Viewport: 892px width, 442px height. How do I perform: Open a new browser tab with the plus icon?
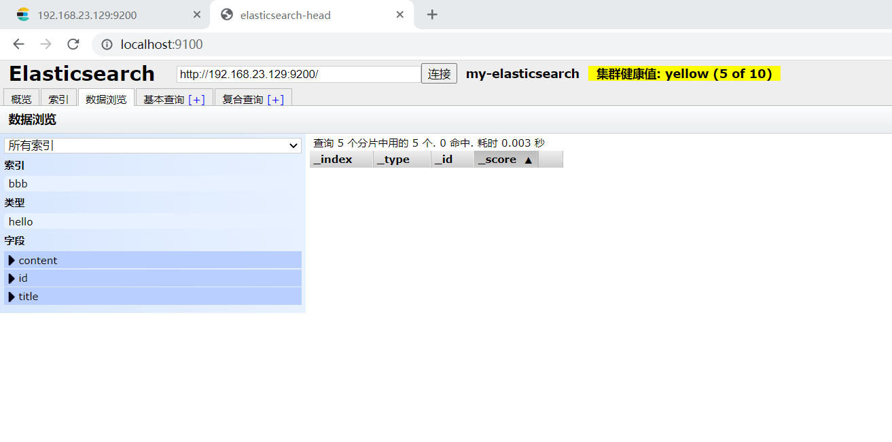(x=432, y=14)
